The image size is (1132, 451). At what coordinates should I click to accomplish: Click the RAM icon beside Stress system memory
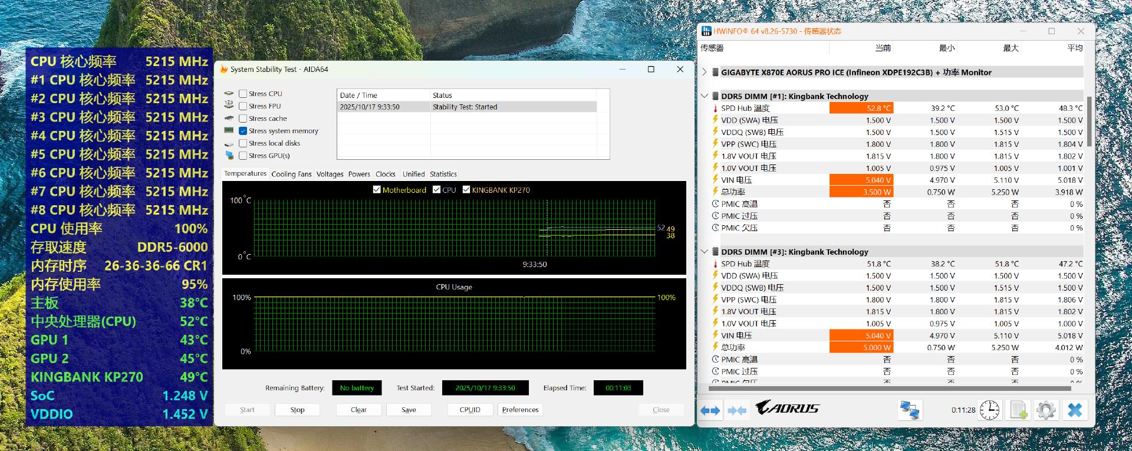point(229,130)
